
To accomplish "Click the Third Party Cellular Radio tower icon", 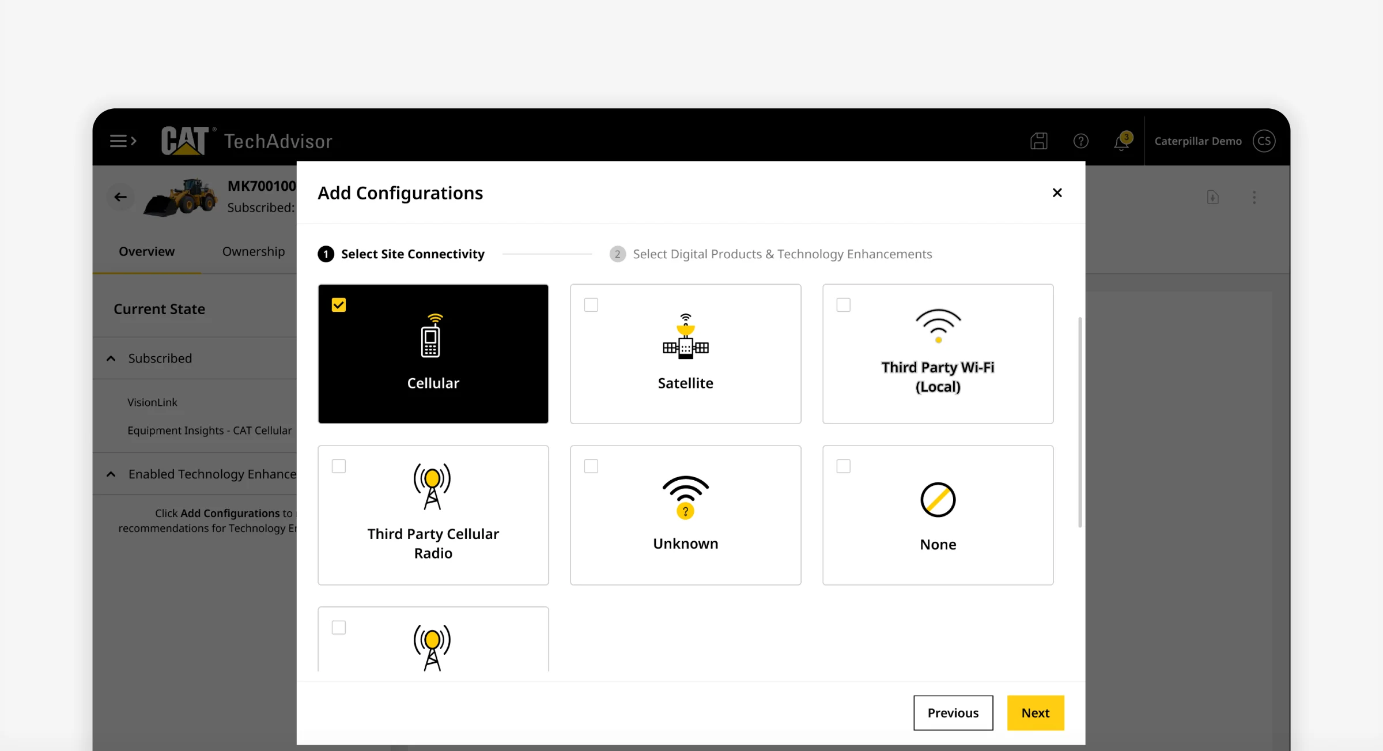I will (x=432, y=486).
